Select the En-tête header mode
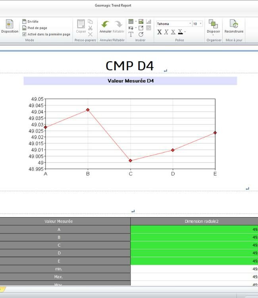 pyautogui.click(x=33, y=21)
